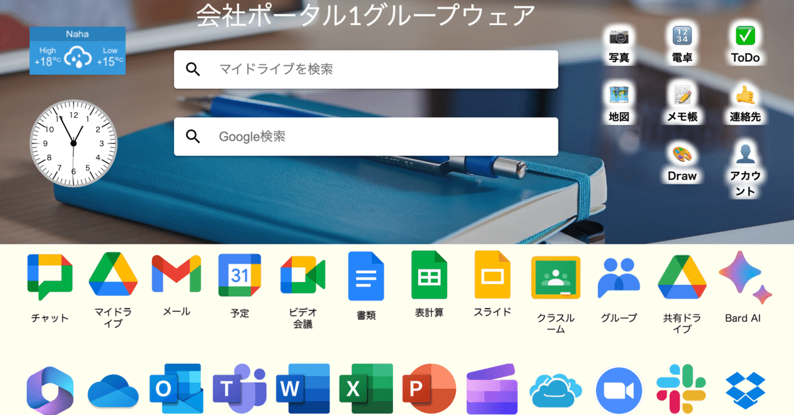Click the 会社ポータル1グループウェア title
The height and width of the screenshot is (415, 794).
[366, 16]
